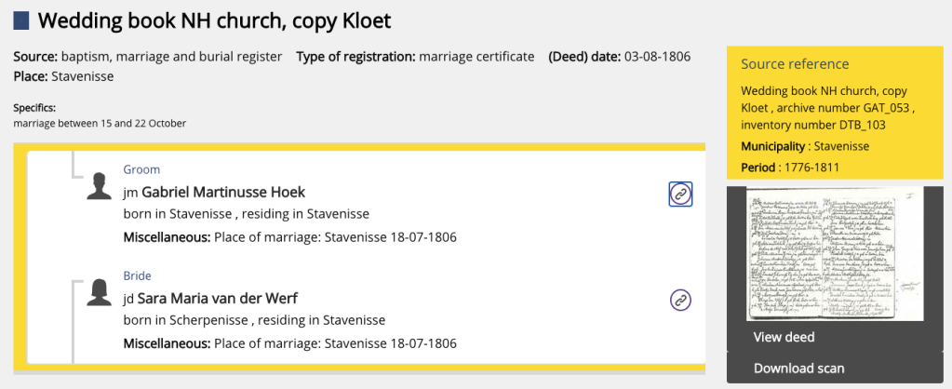Image resolution: width=952 pixels, height=389 pixels.
Task: Click the Wedding book NH church heading
Action: (x=214, y=20)
